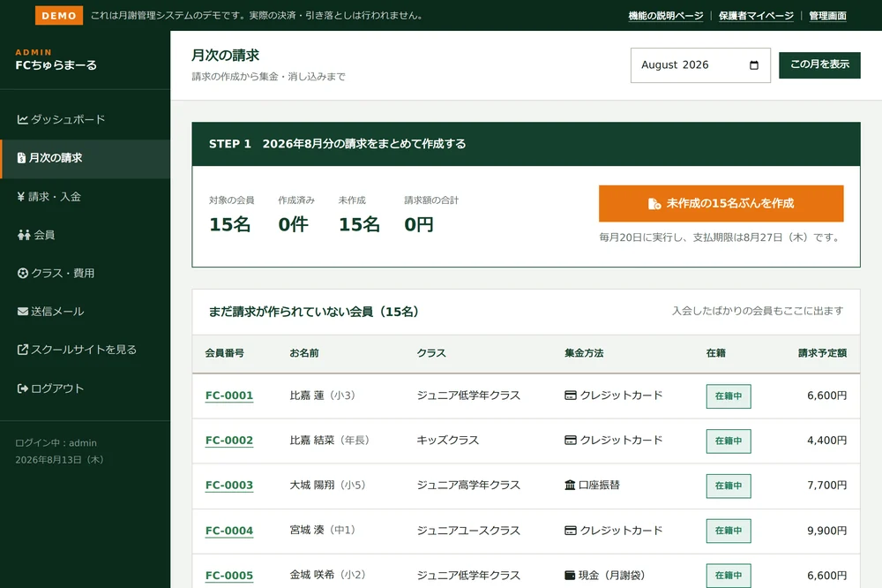Click amount 9,900円
This screenshot has width=882, height=588.
coord(827,530)
